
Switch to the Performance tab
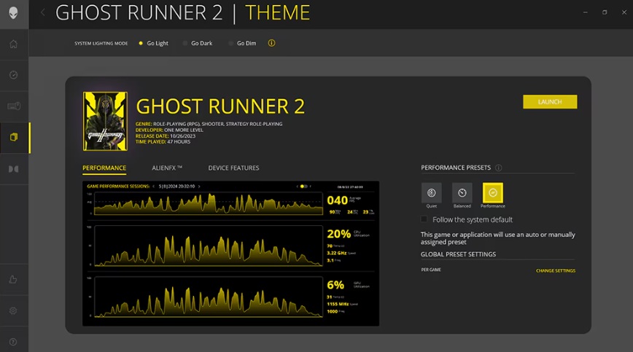point(104,168)
